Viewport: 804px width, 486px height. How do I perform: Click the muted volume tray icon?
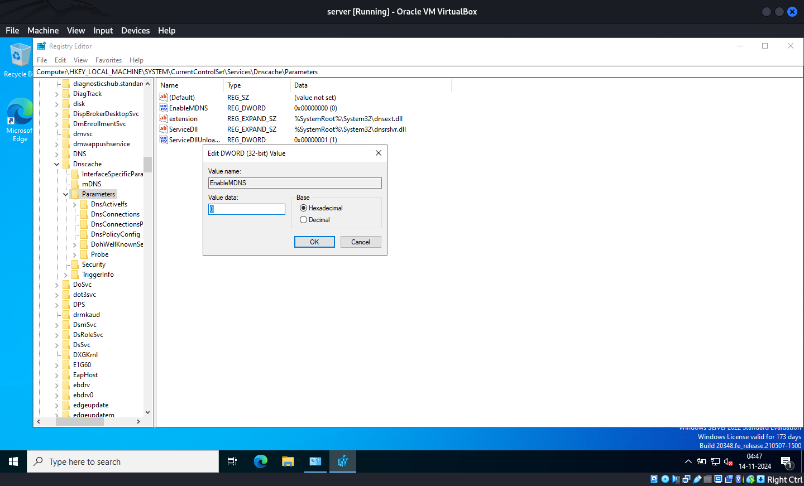728,461
